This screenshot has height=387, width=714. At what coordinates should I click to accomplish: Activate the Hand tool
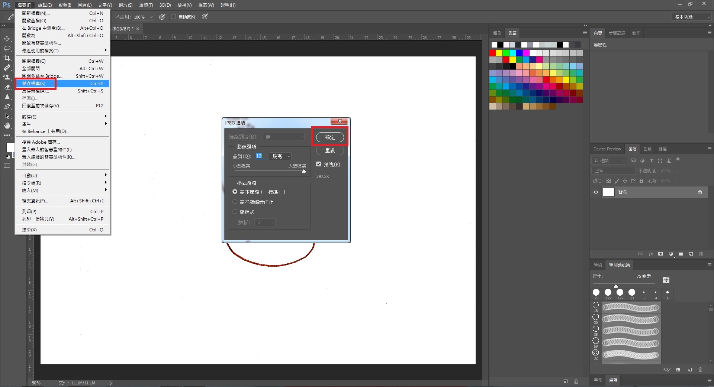(7, 126)
